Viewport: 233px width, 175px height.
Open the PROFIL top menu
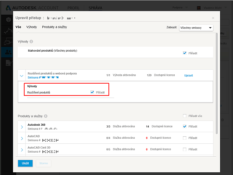pyautogui.click(x=73, y=8)
